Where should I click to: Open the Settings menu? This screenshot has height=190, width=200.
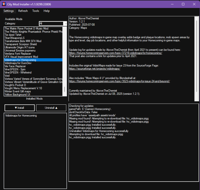click(x=9, y=11)
